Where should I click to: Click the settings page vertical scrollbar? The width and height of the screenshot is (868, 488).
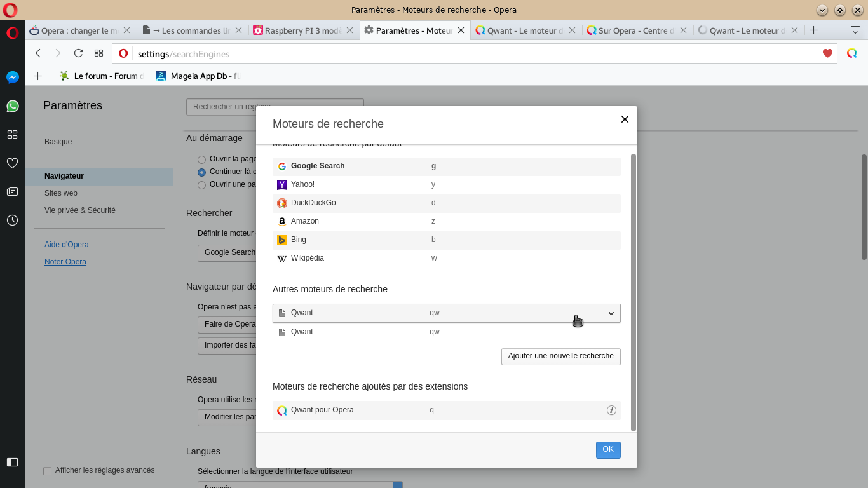point(864,207)
